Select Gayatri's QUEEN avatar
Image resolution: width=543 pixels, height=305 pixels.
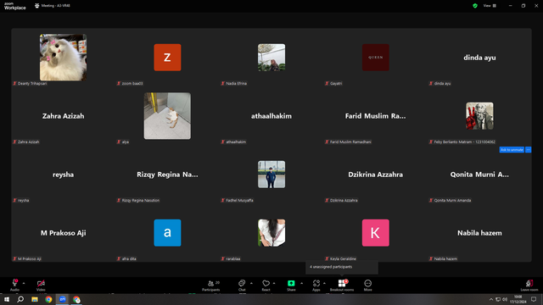point(375,58)
